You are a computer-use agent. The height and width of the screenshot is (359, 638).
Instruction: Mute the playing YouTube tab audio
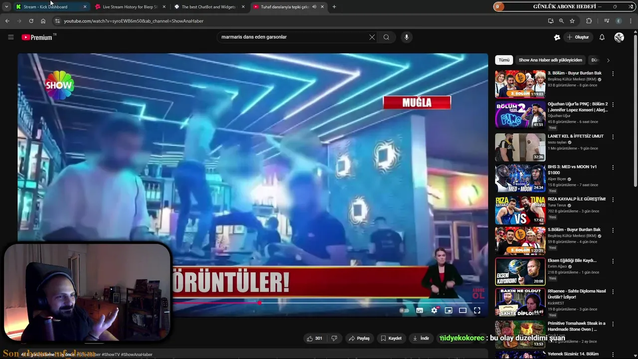point(314,7)
